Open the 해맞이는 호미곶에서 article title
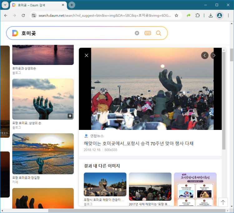234x213 pixels. tap(139, 144)
